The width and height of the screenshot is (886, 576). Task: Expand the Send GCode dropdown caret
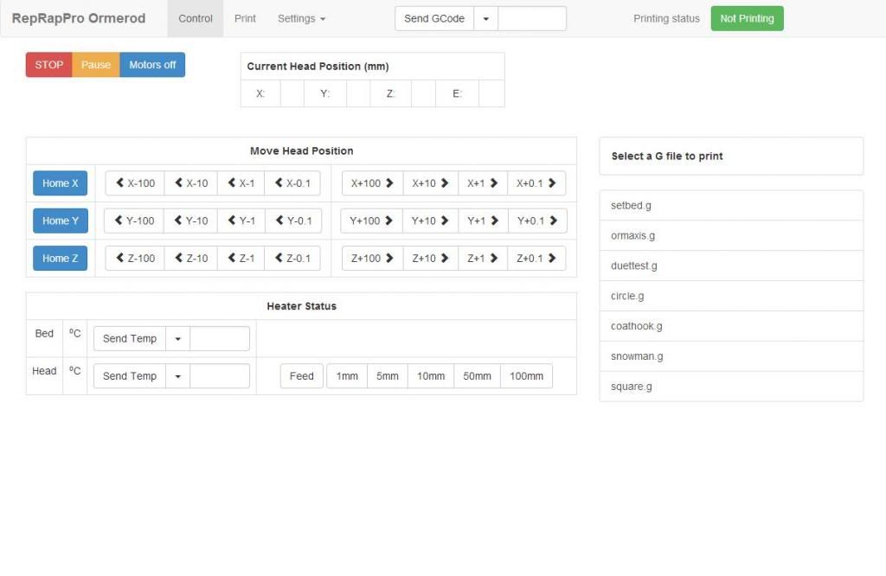[485, 18]
